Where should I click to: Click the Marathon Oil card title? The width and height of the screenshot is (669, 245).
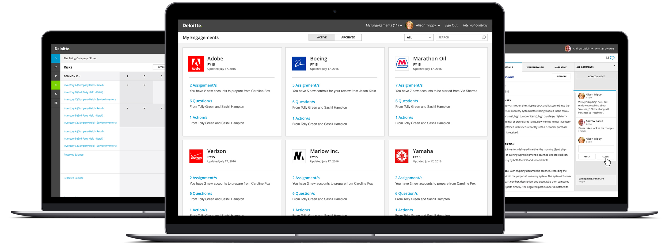coord(429,59)
